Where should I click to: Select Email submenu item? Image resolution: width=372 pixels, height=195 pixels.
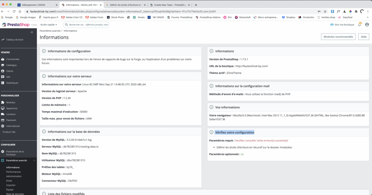point(9,181)
